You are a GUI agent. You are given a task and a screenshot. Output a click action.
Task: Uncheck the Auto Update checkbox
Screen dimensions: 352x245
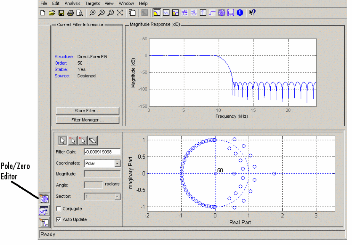tap(59, 220)
